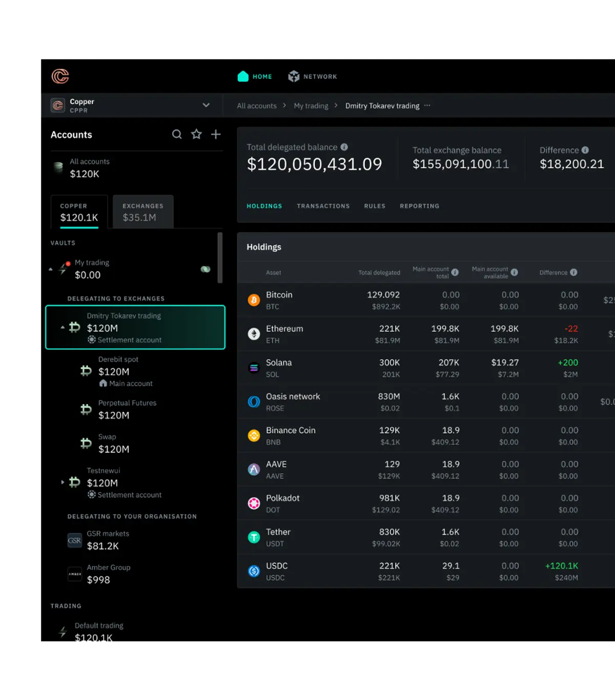The width and height of the screenshot is (615, 700).
Task: Open the Network section in the top bar
Action: tap(312, 76)
